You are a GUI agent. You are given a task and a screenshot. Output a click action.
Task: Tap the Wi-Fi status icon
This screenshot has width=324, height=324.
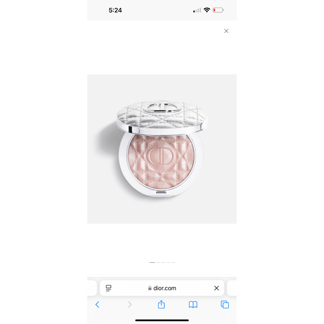(207, 10)
